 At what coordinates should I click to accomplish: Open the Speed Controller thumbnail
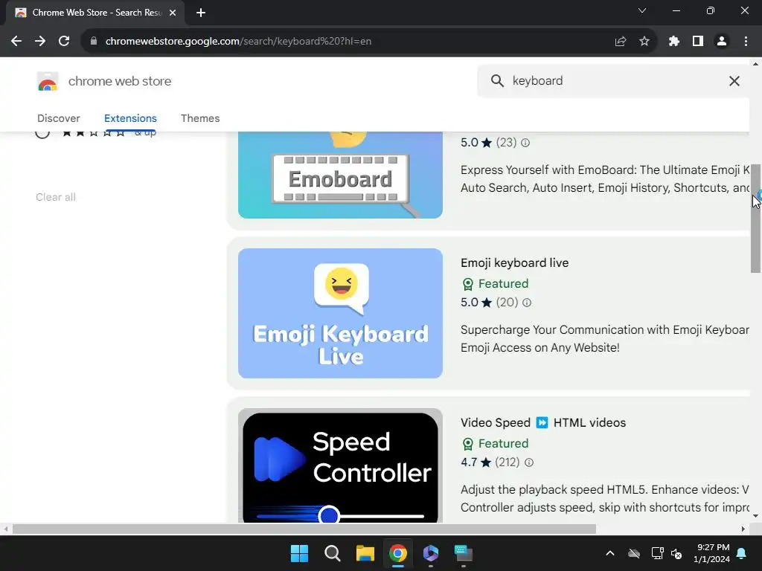point(340,465)
